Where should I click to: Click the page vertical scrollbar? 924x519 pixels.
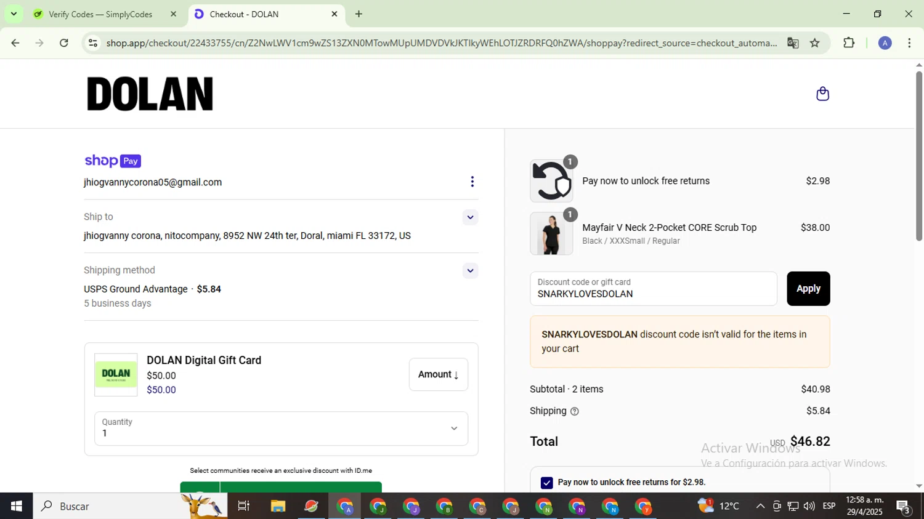(x=918, y=155)
